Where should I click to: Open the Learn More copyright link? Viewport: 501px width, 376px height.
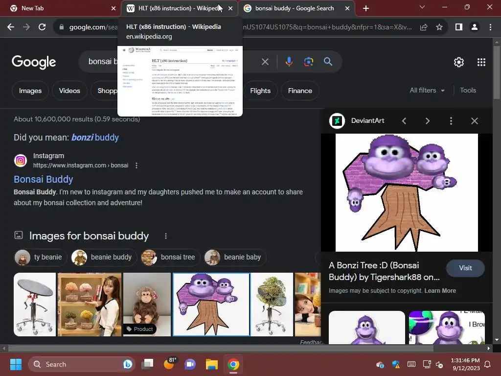[440, 291]
